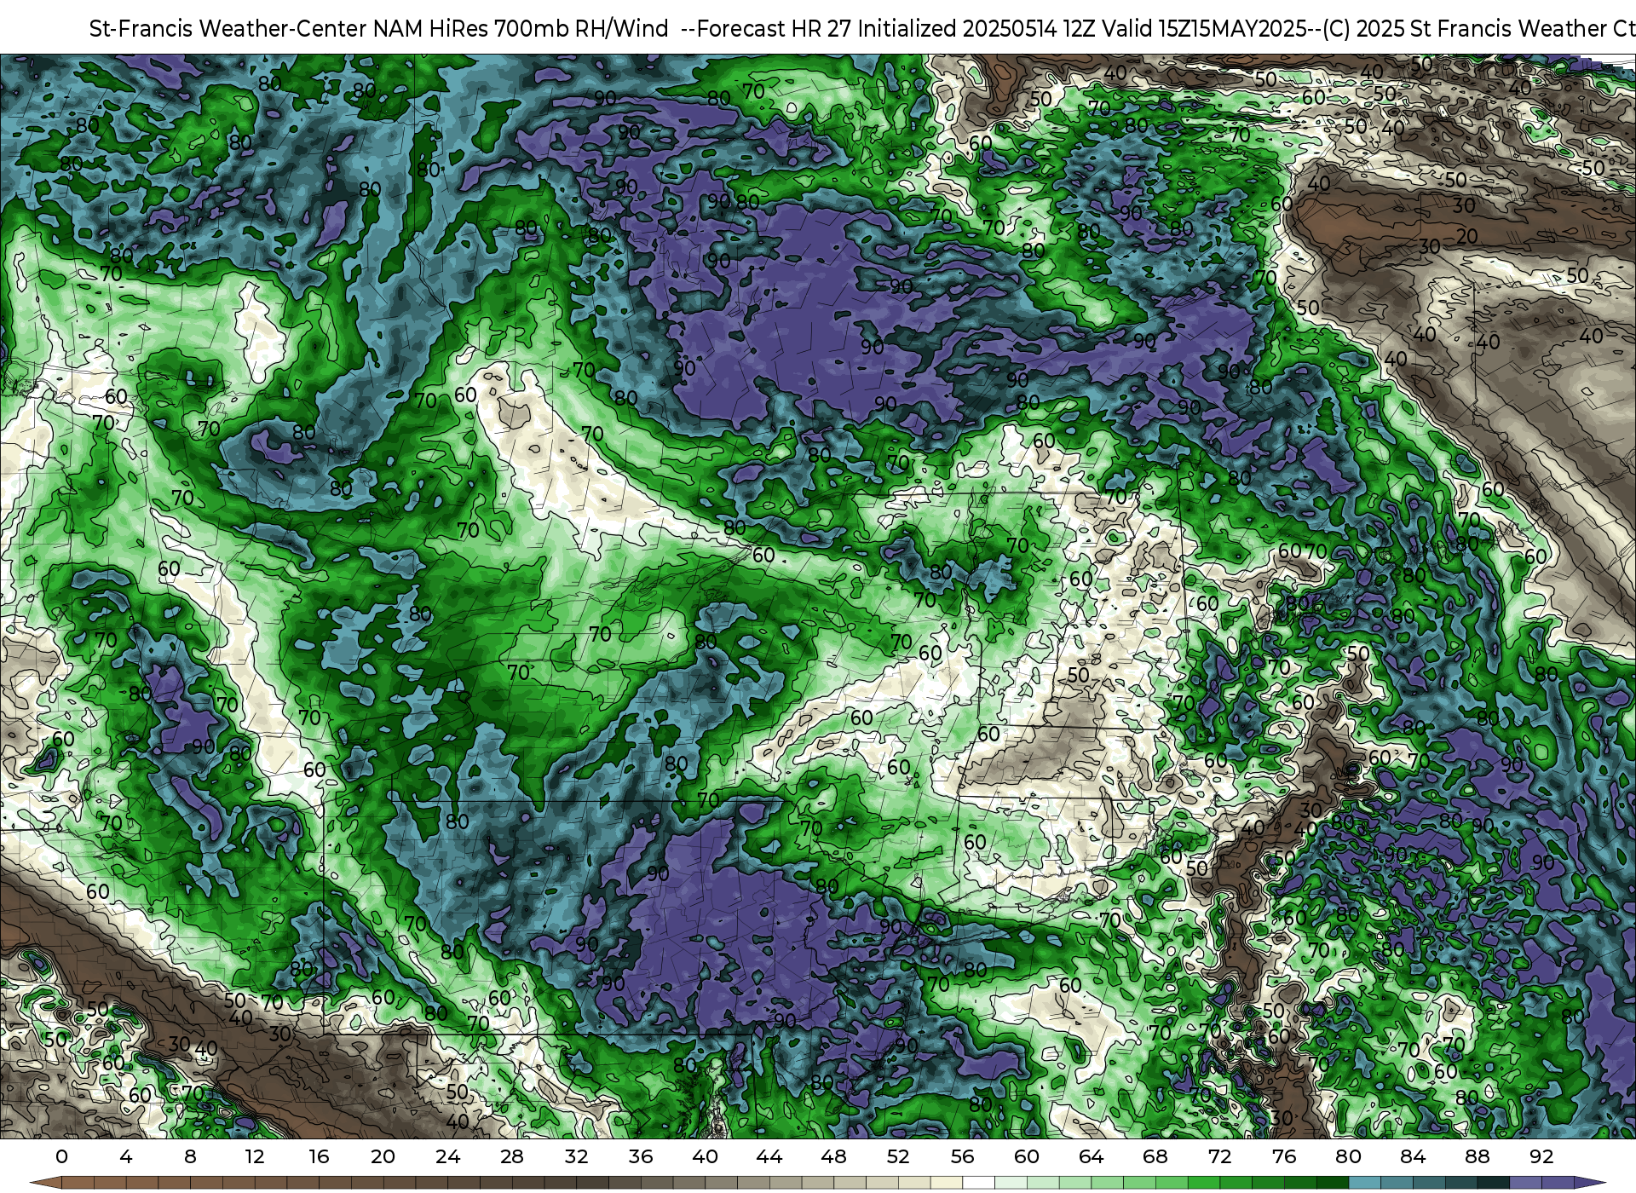The width and height of the screenshot is (1636, 1193).
Task: Click the colorbar label 48
Action: coord(833,1156)
